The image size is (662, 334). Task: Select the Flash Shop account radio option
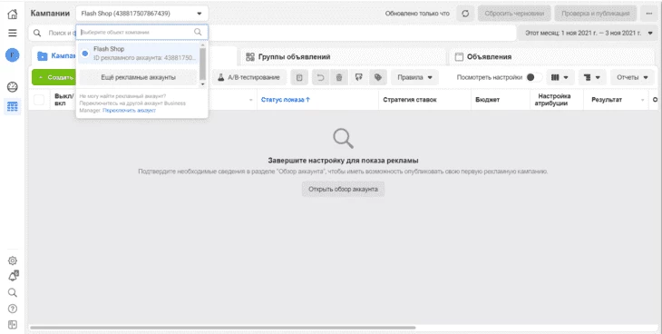(85, 54)
